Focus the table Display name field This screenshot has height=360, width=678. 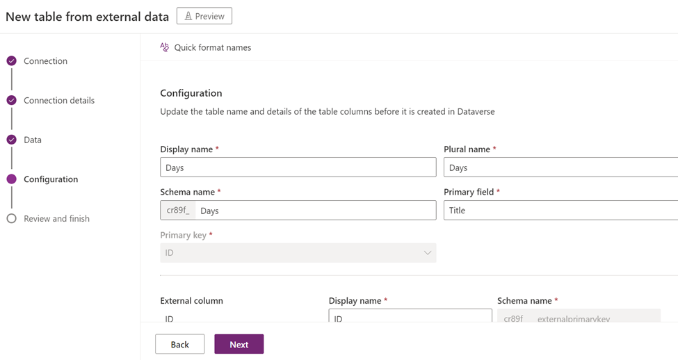point(298,167)
